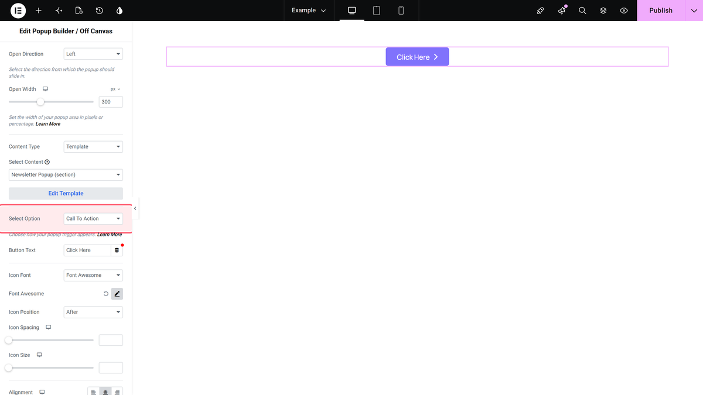The height and width of the screenshot is (395, 703).
Task: Preview changes with the eye icon
Action: pos(624,11)
